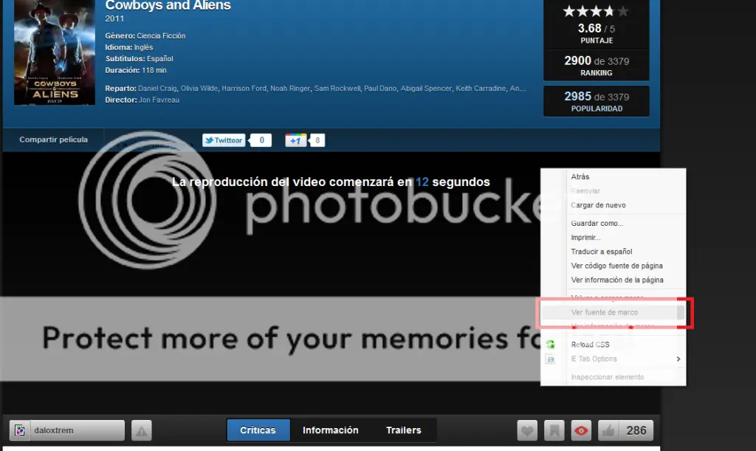Click Keith Carradine in the cast list

481,88
